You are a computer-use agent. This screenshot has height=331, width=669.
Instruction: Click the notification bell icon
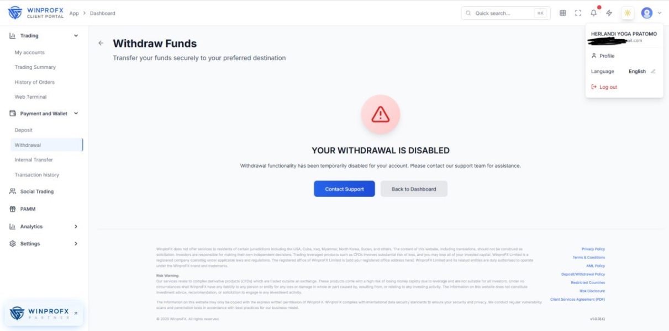(594, 13)
